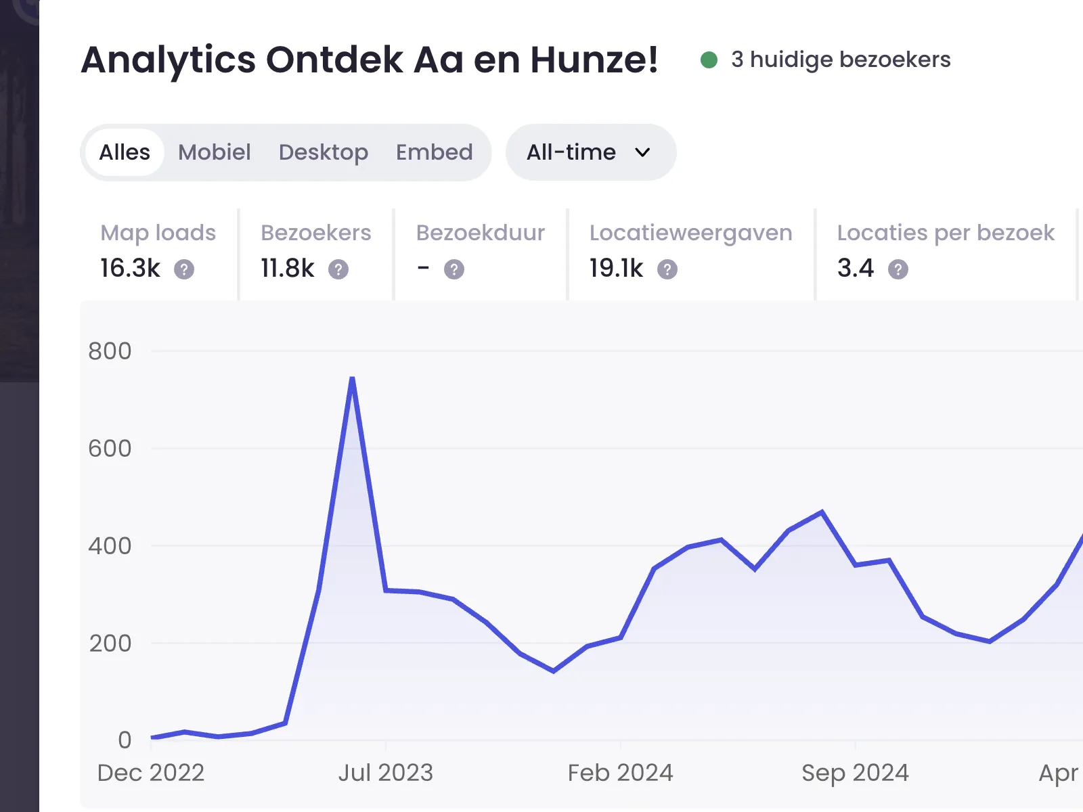Select the Bezoekers stat card
1083x812 pixels.
[315, 252]
